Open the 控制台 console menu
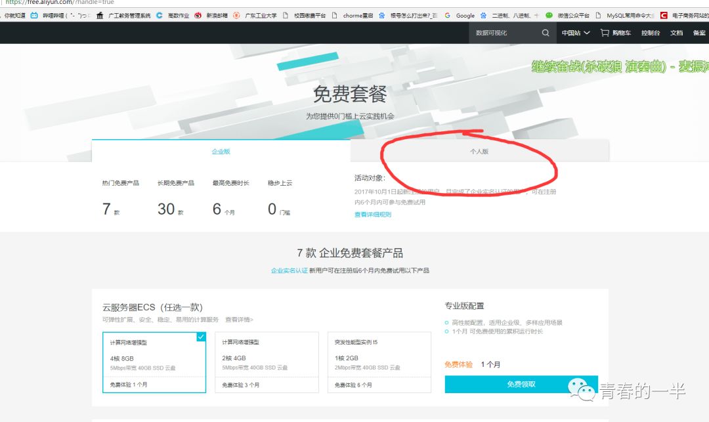The width and height of the screenshot is (709, 422). (650, 33)
